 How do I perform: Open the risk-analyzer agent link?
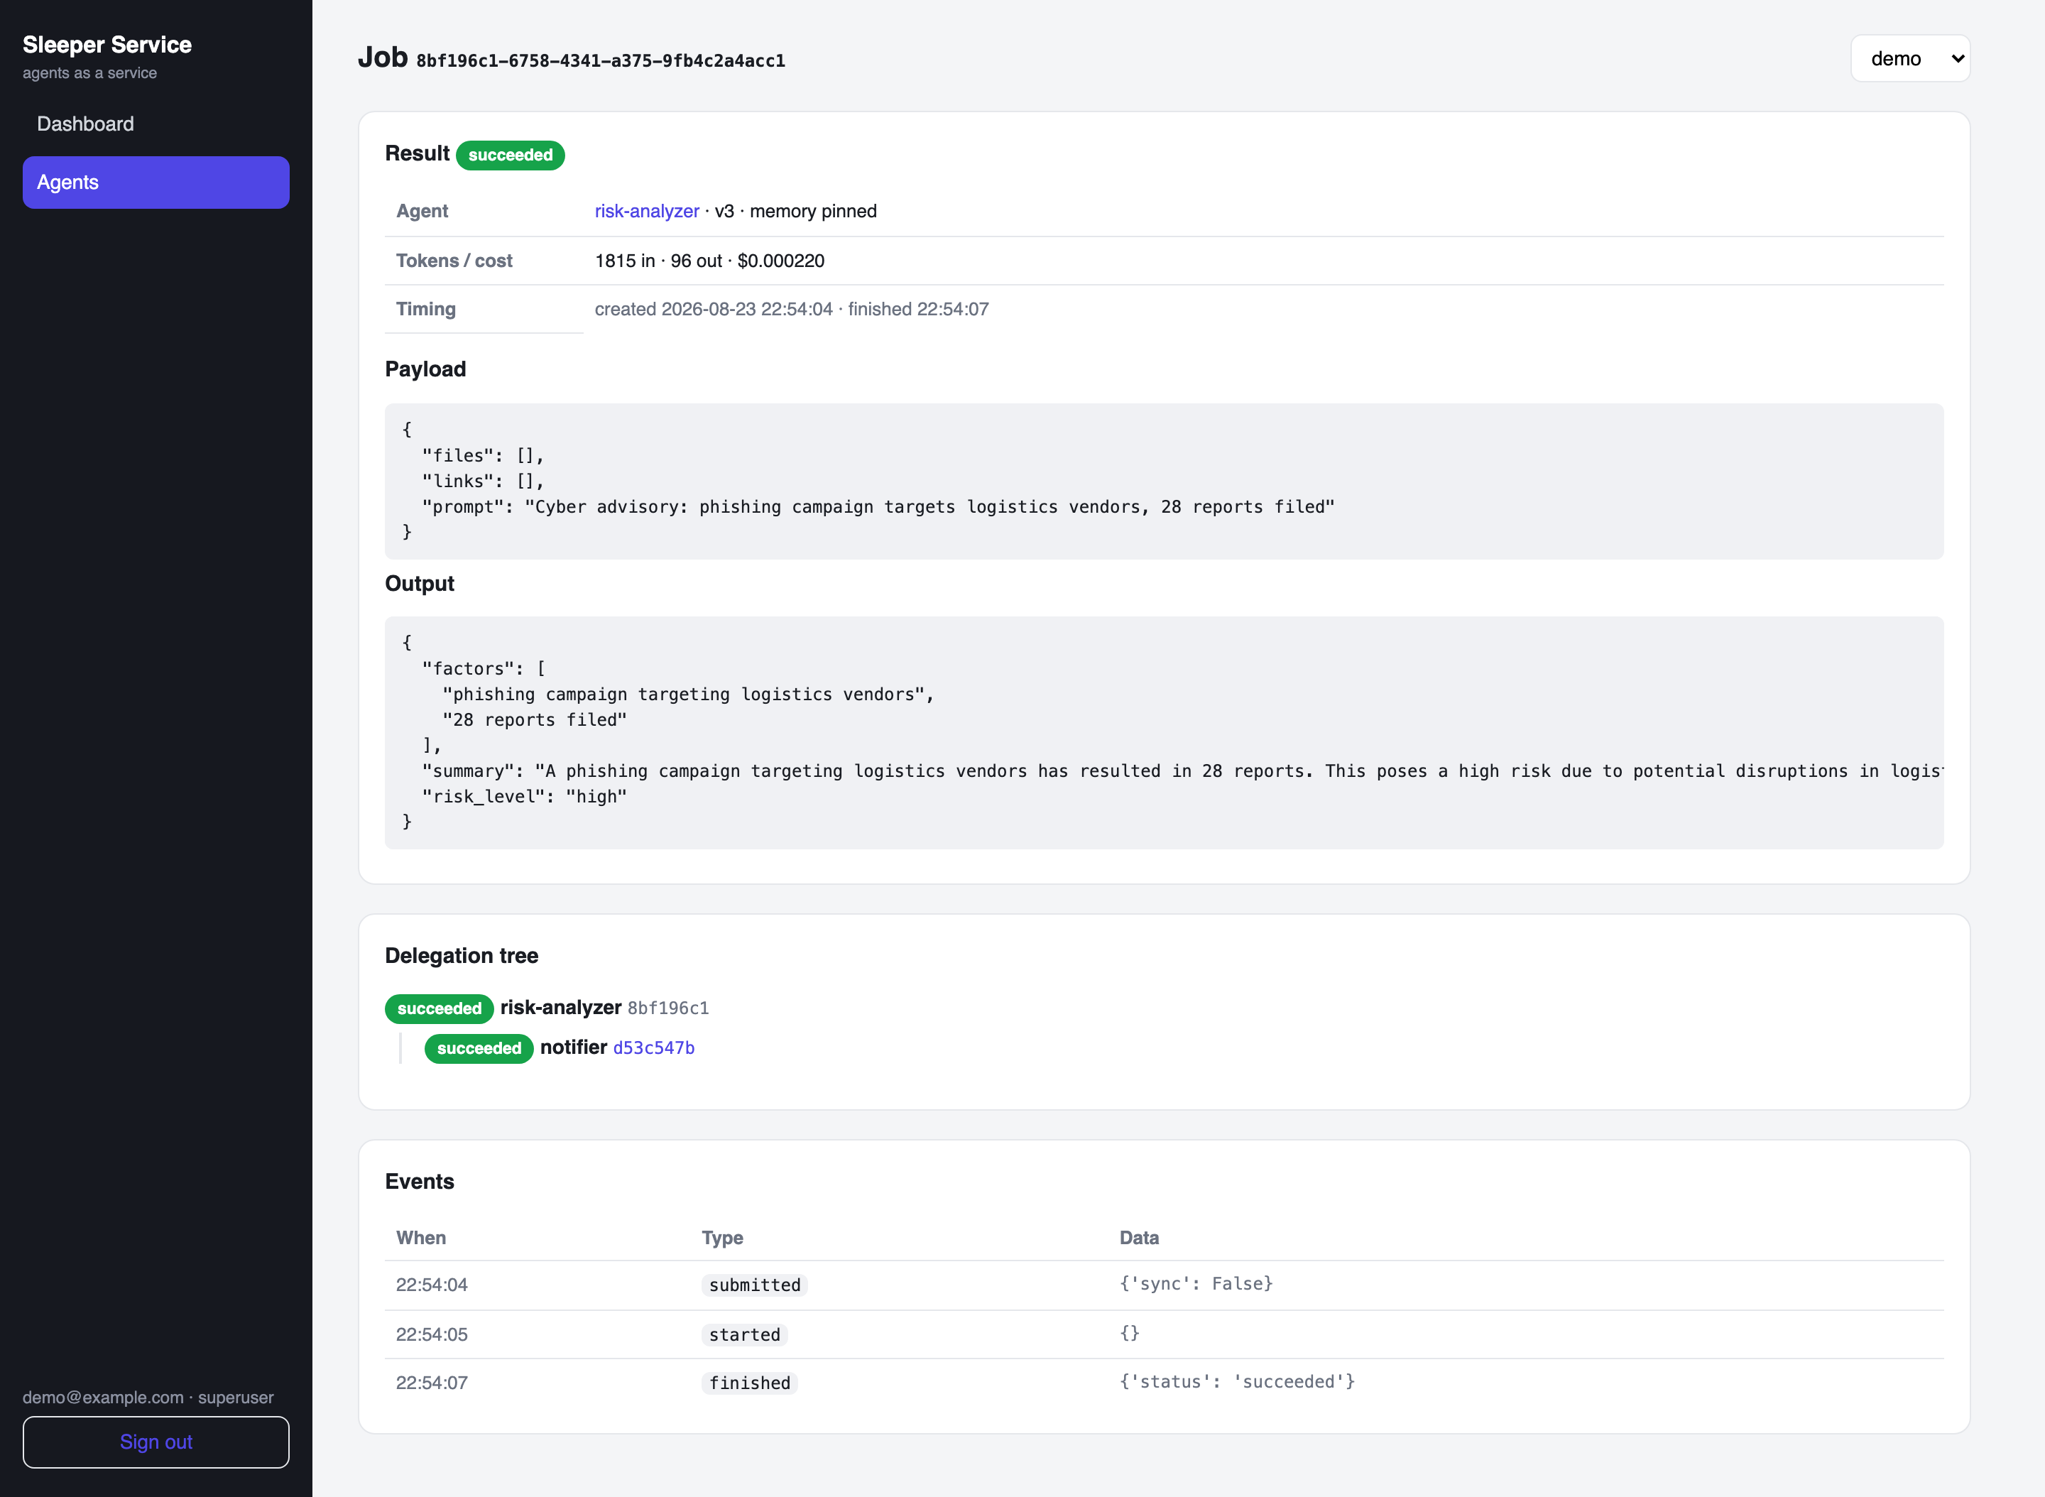tap(647, 211)
